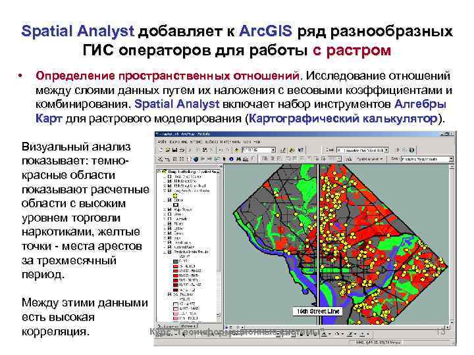
Task: Collapse the data frame tree at top
Action: (x=159, y=172)
